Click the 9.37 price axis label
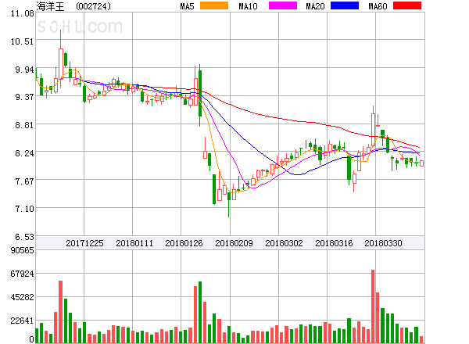This screenshot has height=344, width=469. coord(24,97)
